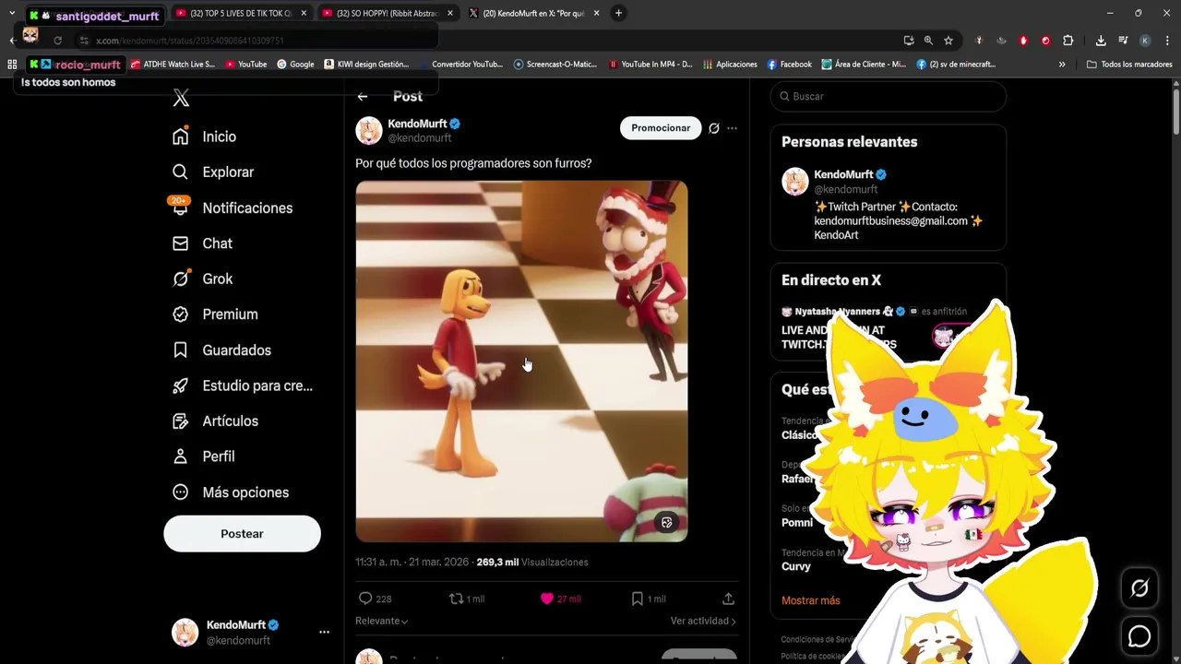Open the Notificaciones bell icon
The height and width of the screenshot is (664, 1181).
tap(181, 207)
